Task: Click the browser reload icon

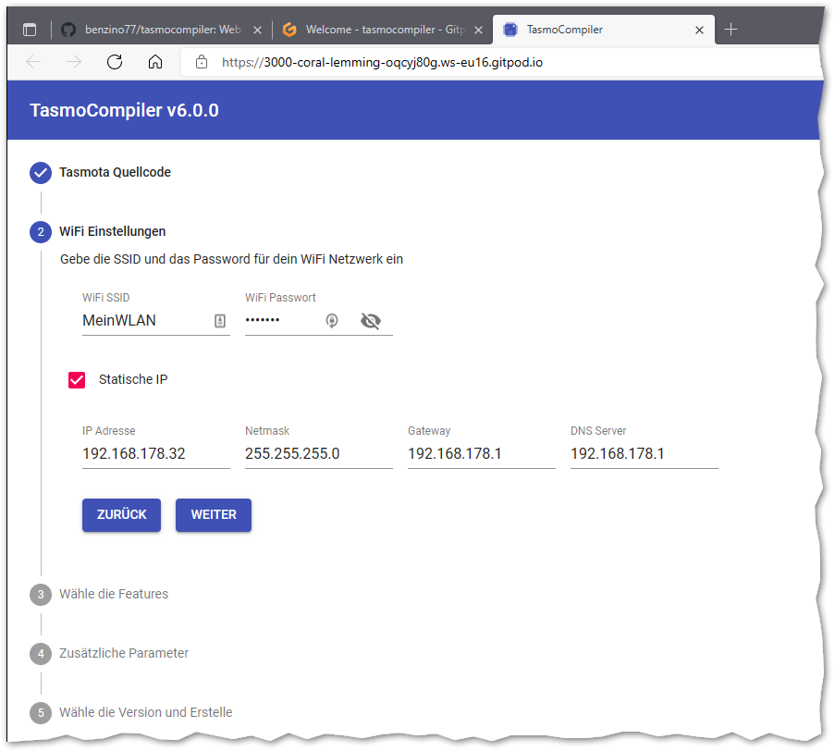Action: click(115, 62)
